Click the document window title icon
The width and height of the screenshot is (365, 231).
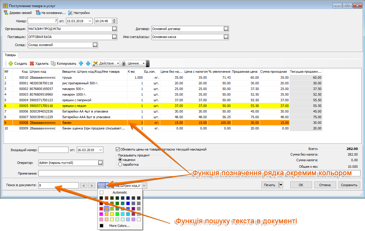pos(5,6)
